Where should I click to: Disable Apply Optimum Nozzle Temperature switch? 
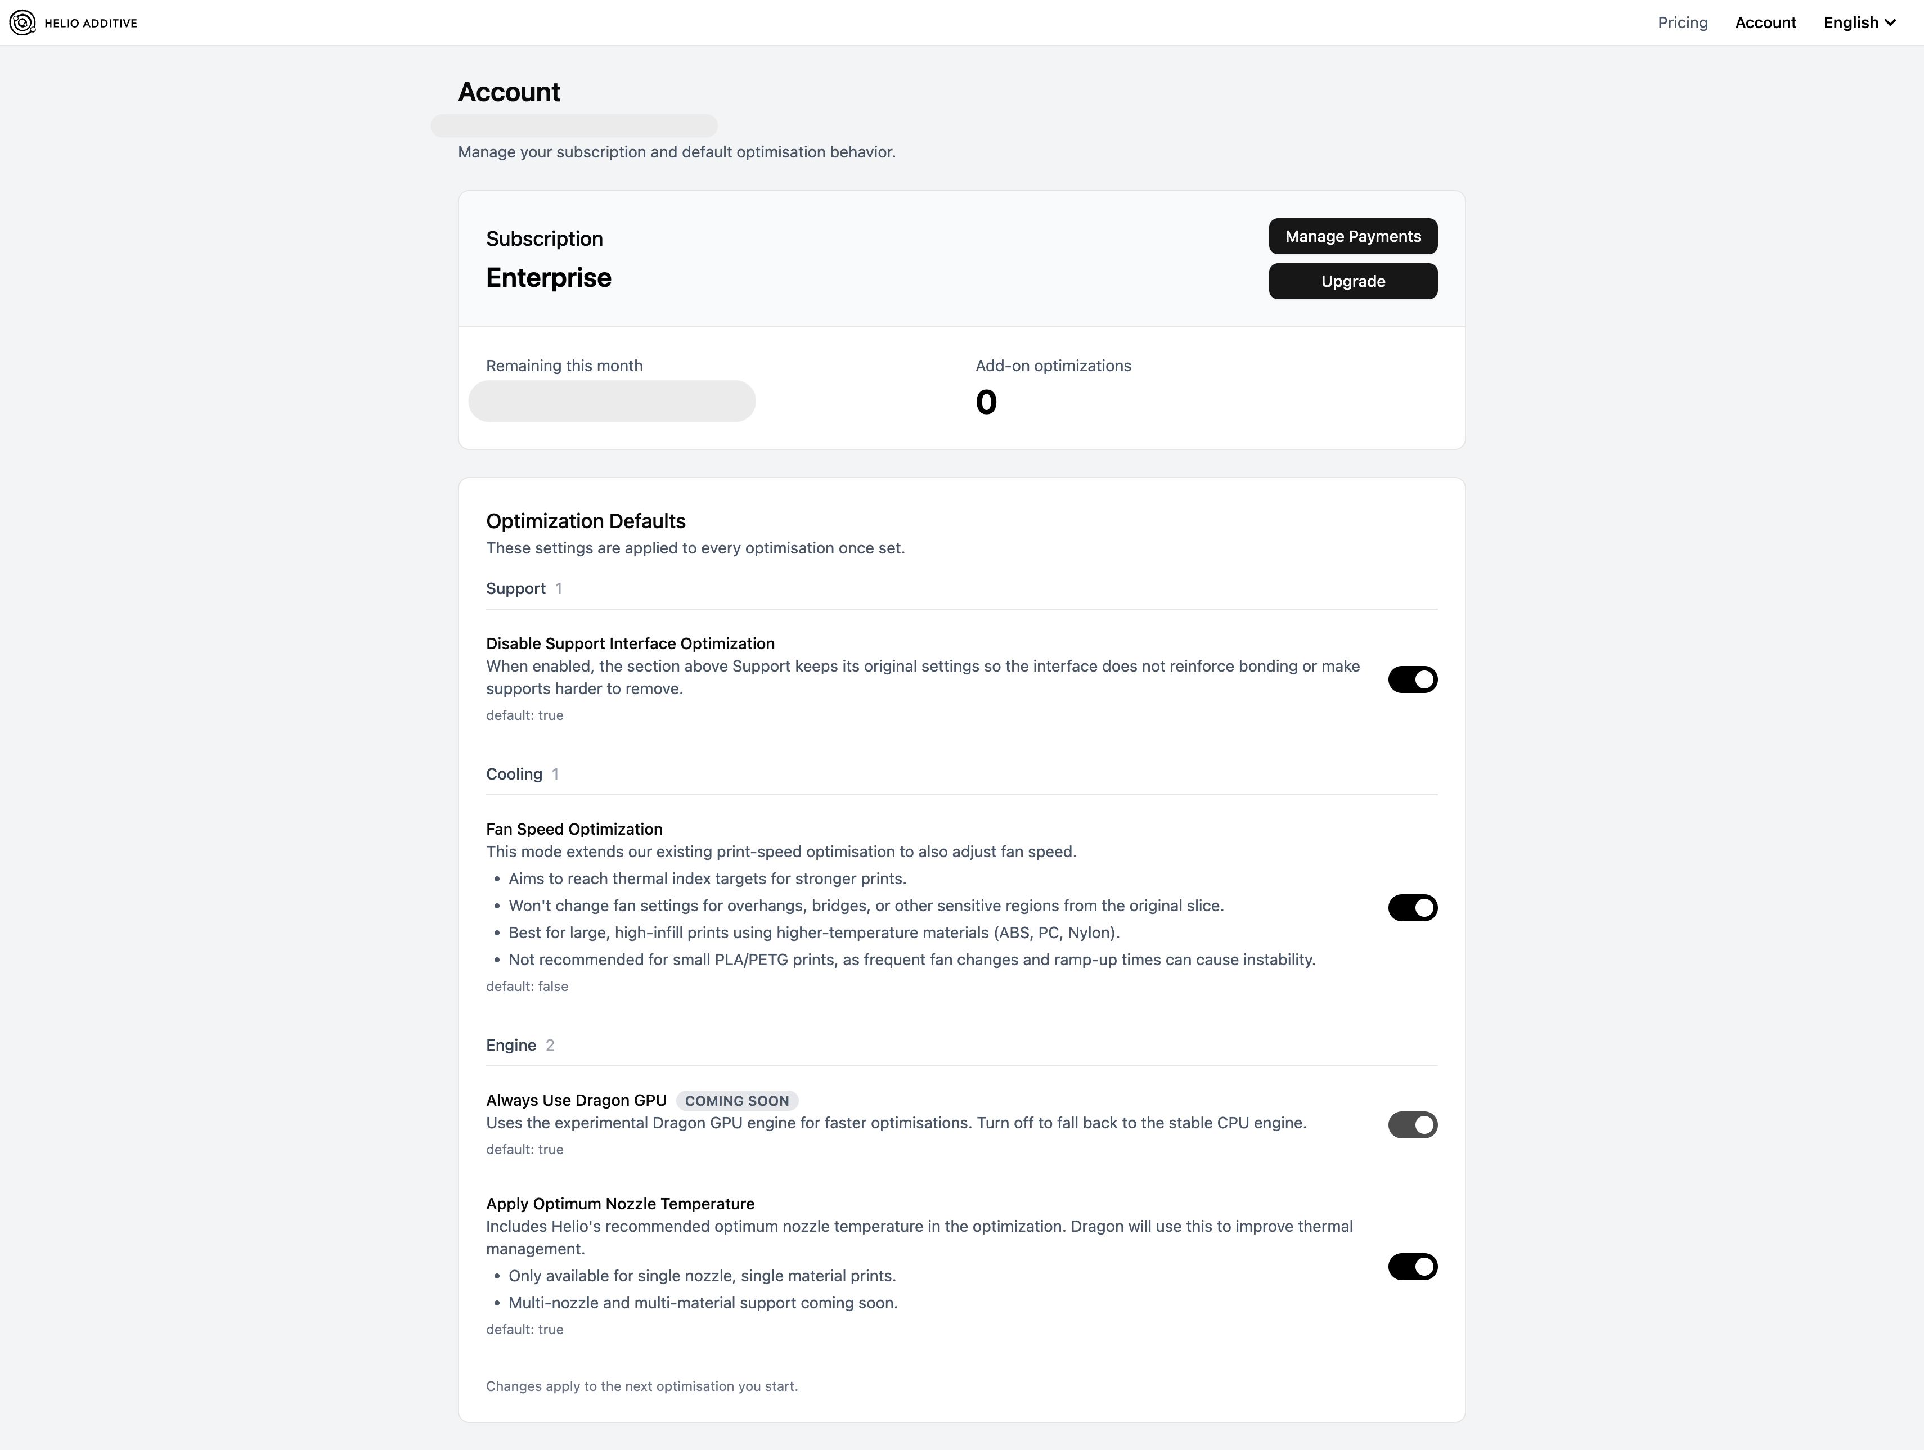click(x=1411, y=1267)
